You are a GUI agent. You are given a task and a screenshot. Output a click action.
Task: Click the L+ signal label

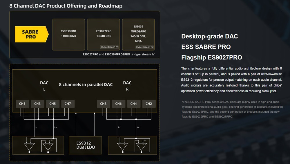pos(55,127)
